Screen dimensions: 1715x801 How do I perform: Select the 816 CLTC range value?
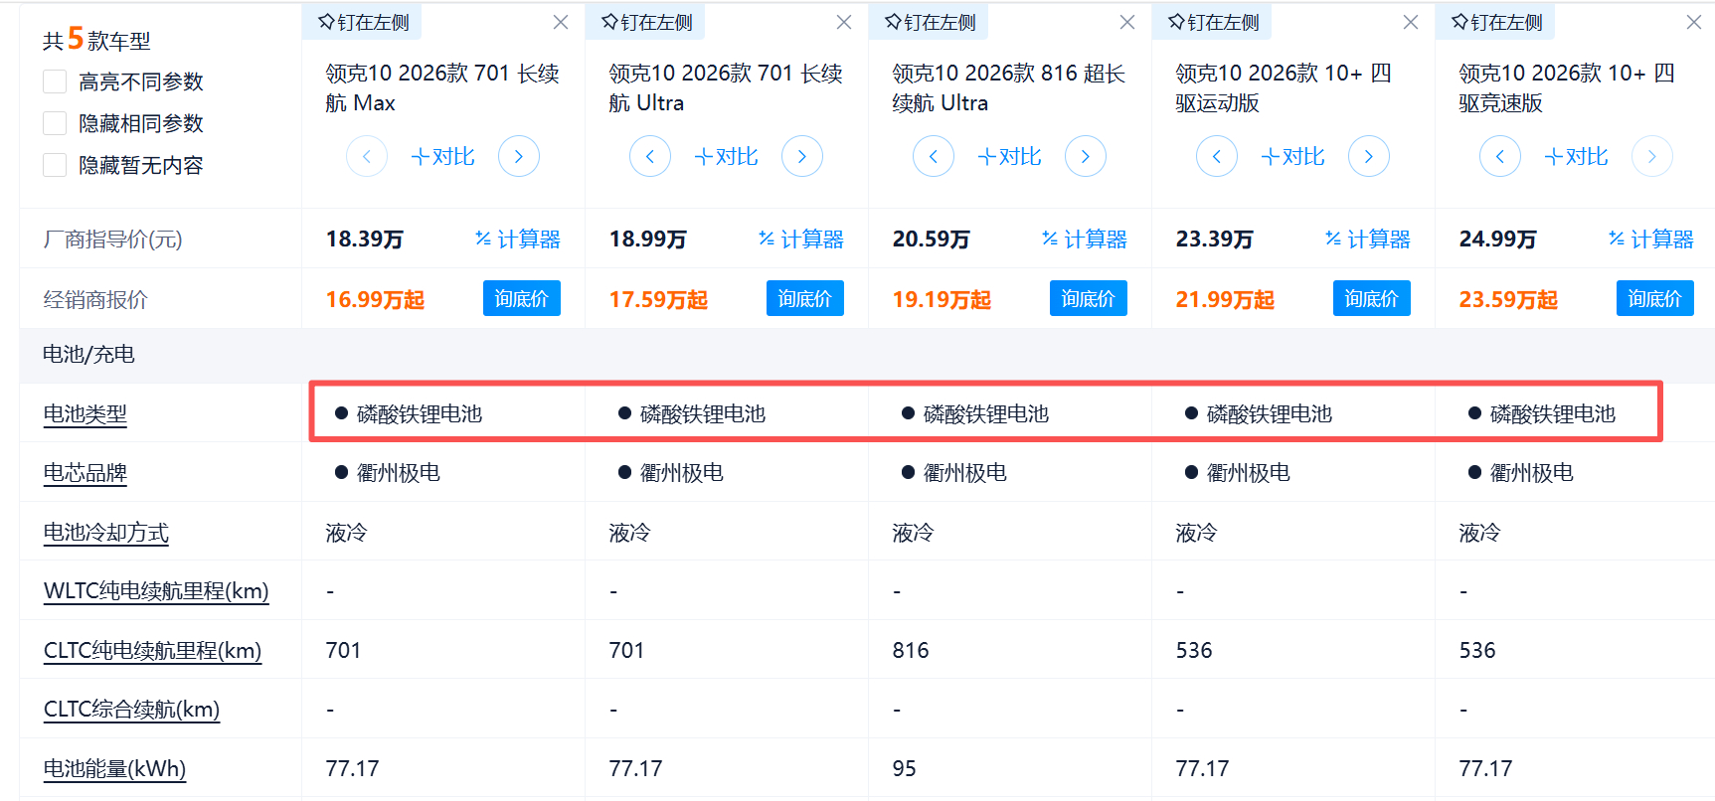pos(911,651)
